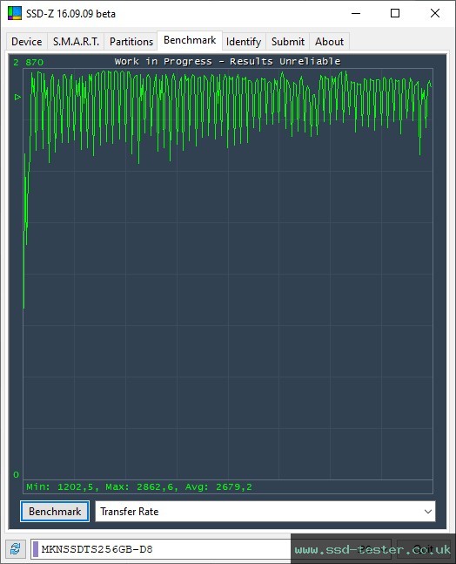Click the SSD-Z application icon
The height and width of the screenshot is (564, 456).
[15, 13]
